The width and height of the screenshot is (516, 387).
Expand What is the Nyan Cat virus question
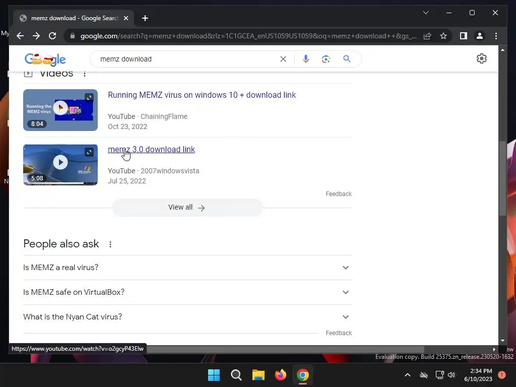click(x=187, y=317)
